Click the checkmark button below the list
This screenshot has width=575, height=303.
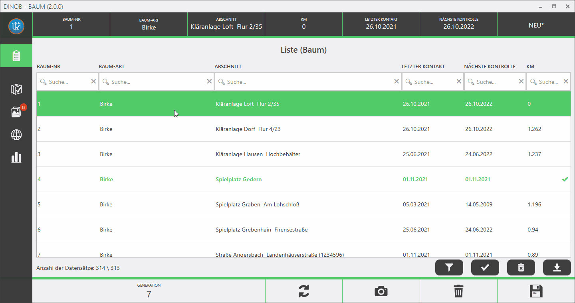(x=485, y=268)
